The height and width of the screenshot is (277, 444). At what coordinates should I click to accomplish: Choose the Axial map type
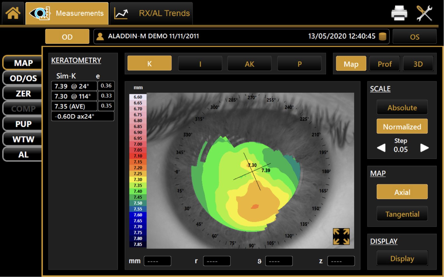(402, 192)
